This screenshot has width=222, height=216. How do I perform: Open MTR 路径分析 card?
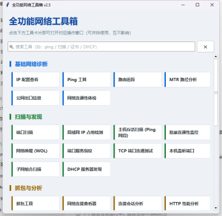[x=188, y=79]
